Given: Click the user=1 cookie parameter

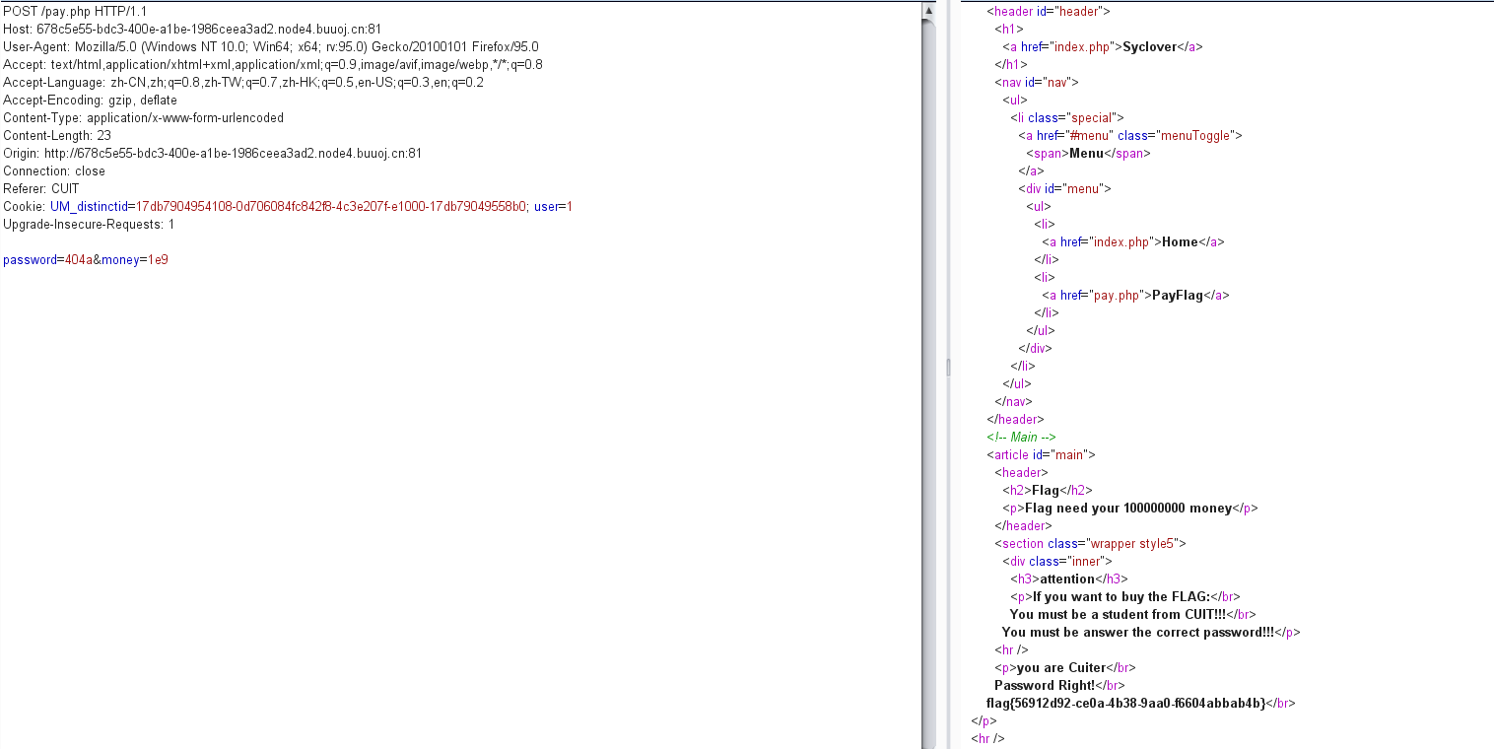Looking at the screenshot, I should 553,207.
